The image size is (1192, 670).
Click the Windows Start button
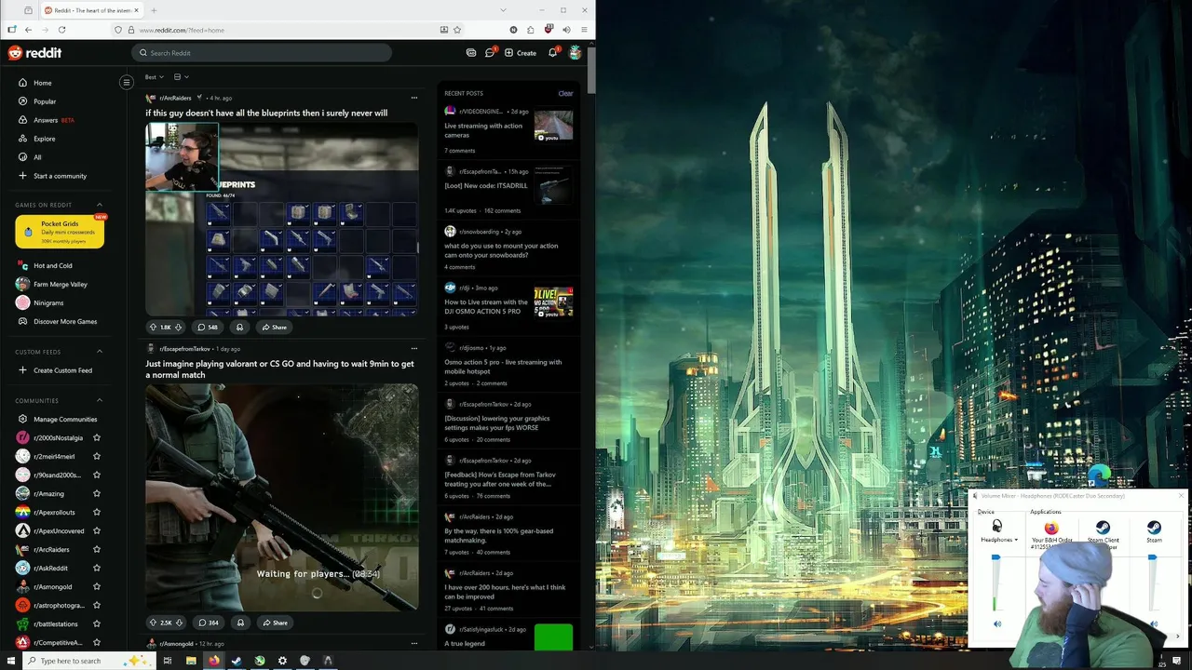(11, 661)
